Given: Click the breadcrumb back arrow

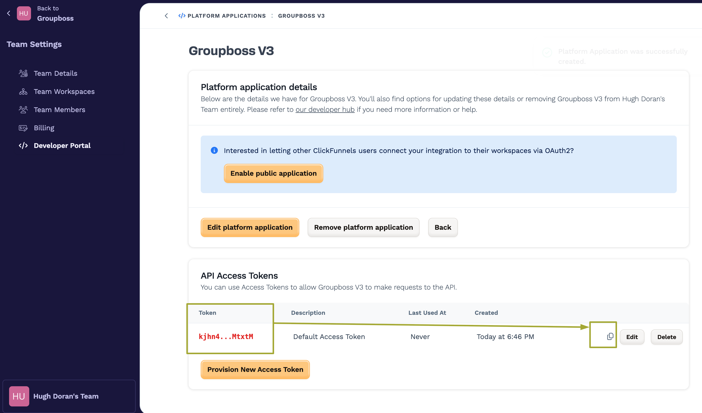Looking at the screenshot, I should 166,16.
